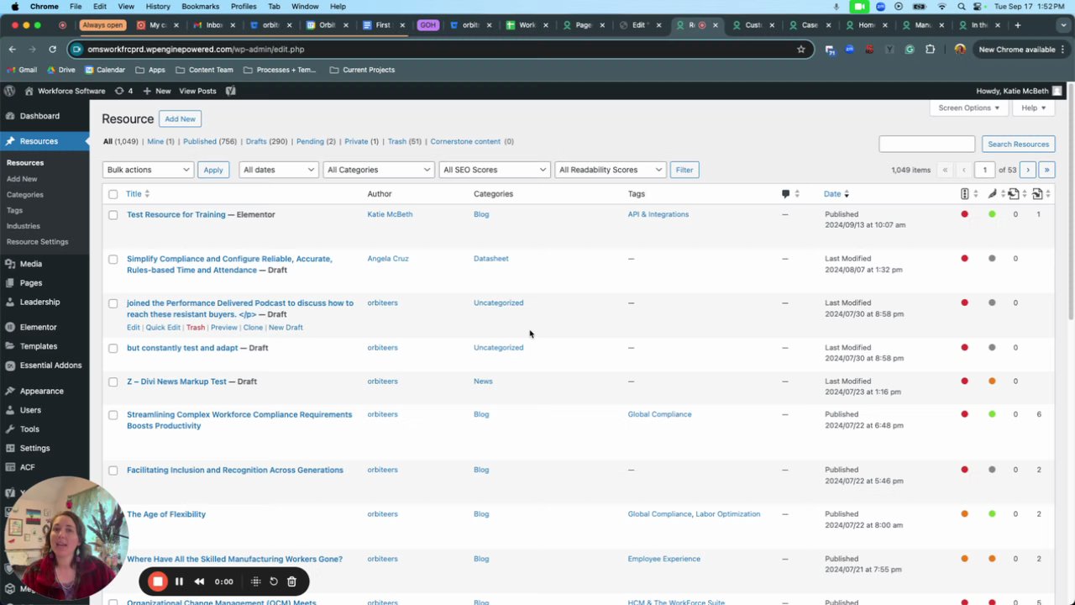The width and height of the screenshot is (1075, 605).
Task: Open Users in the admin sidebar
Action: [x=30, y=410]
